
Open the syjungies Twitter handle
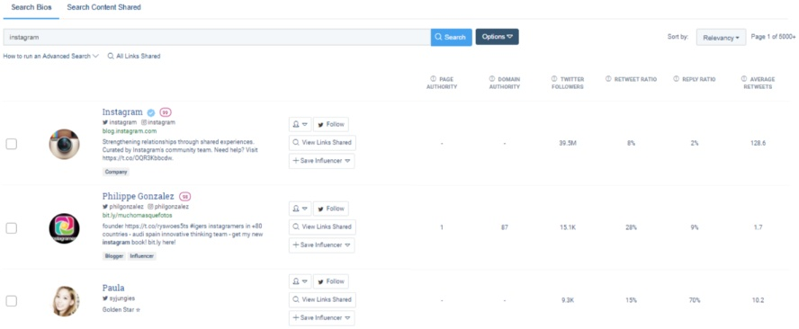point(119,298)
